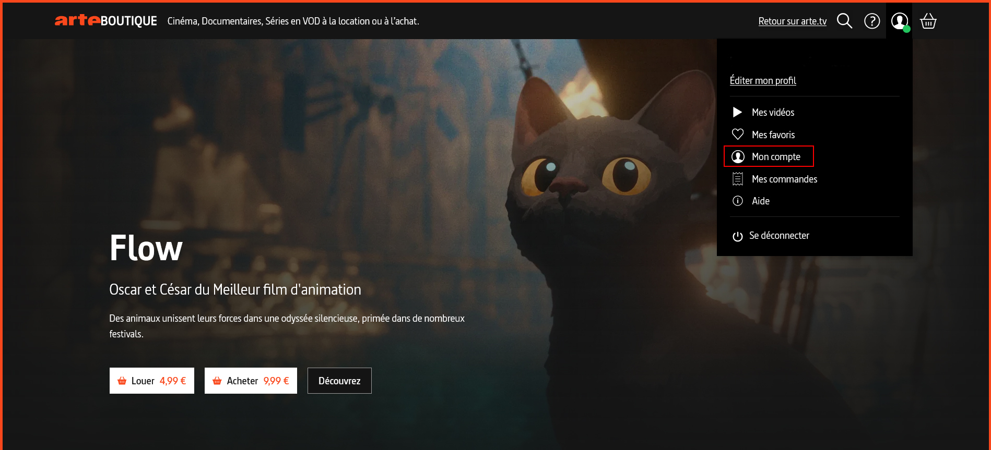The image size is (991, 450).
Task: Click the heart icon beside Mes favoris
Action: [x=737, y=135]
